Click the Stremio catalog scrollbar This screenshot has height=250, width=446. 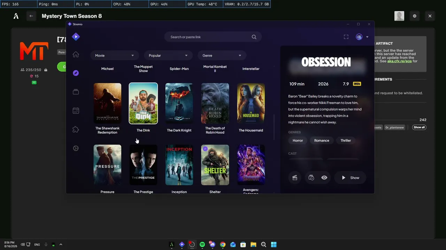[274, 127]
